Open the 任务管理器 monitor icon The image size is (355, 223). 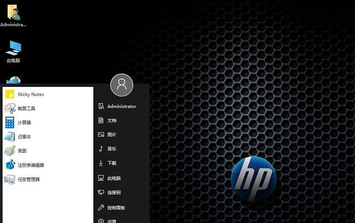10,180
